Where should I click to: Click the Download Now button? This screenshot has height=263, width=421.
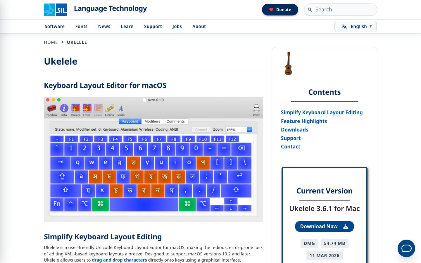[x=325, y=226]
